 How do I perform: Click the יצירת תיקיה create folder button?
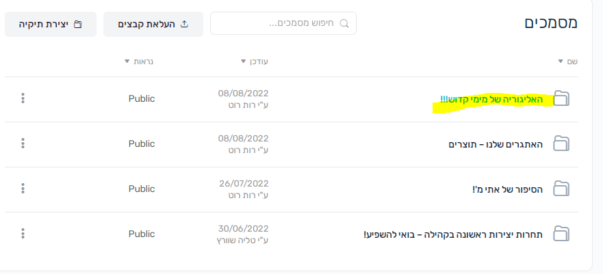(x=51, y=24)
